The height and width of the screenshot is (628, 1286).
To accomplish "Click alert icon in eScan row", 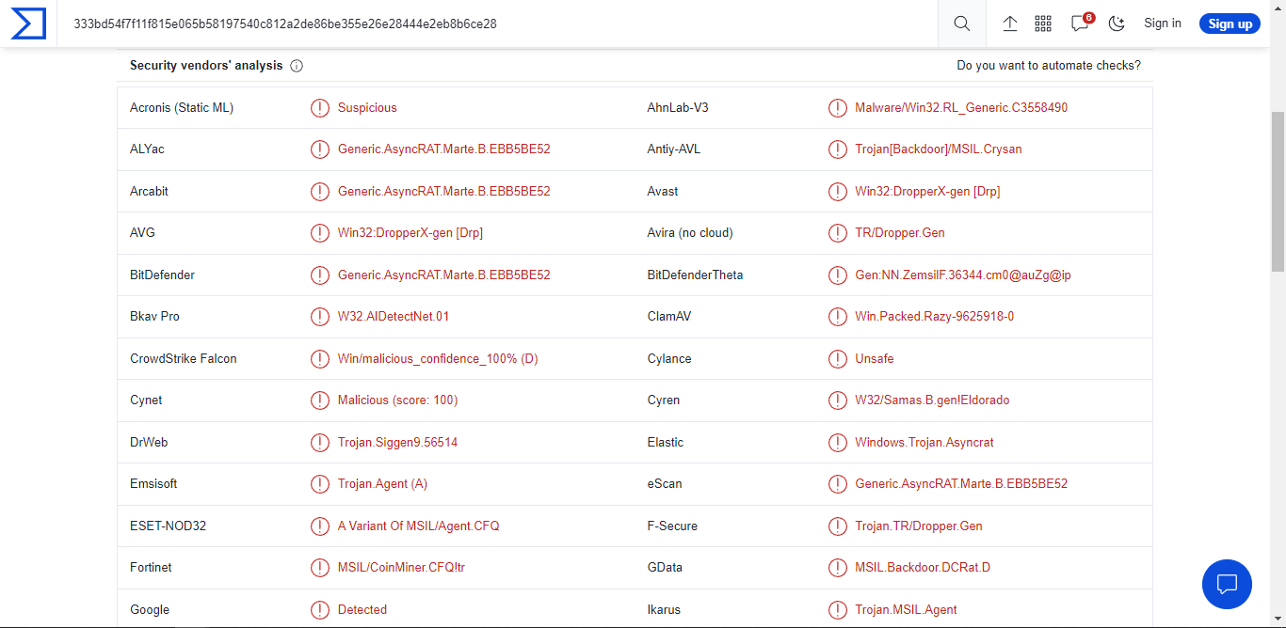I will pyautogui.click(x=838, y=484).
